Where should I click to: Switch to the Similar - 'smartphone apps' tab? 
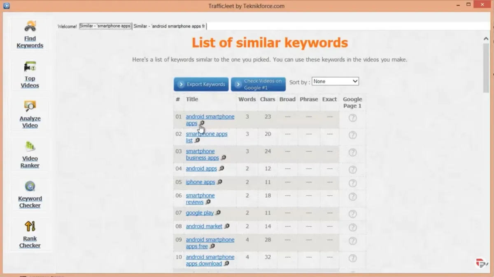coord(105,25)
